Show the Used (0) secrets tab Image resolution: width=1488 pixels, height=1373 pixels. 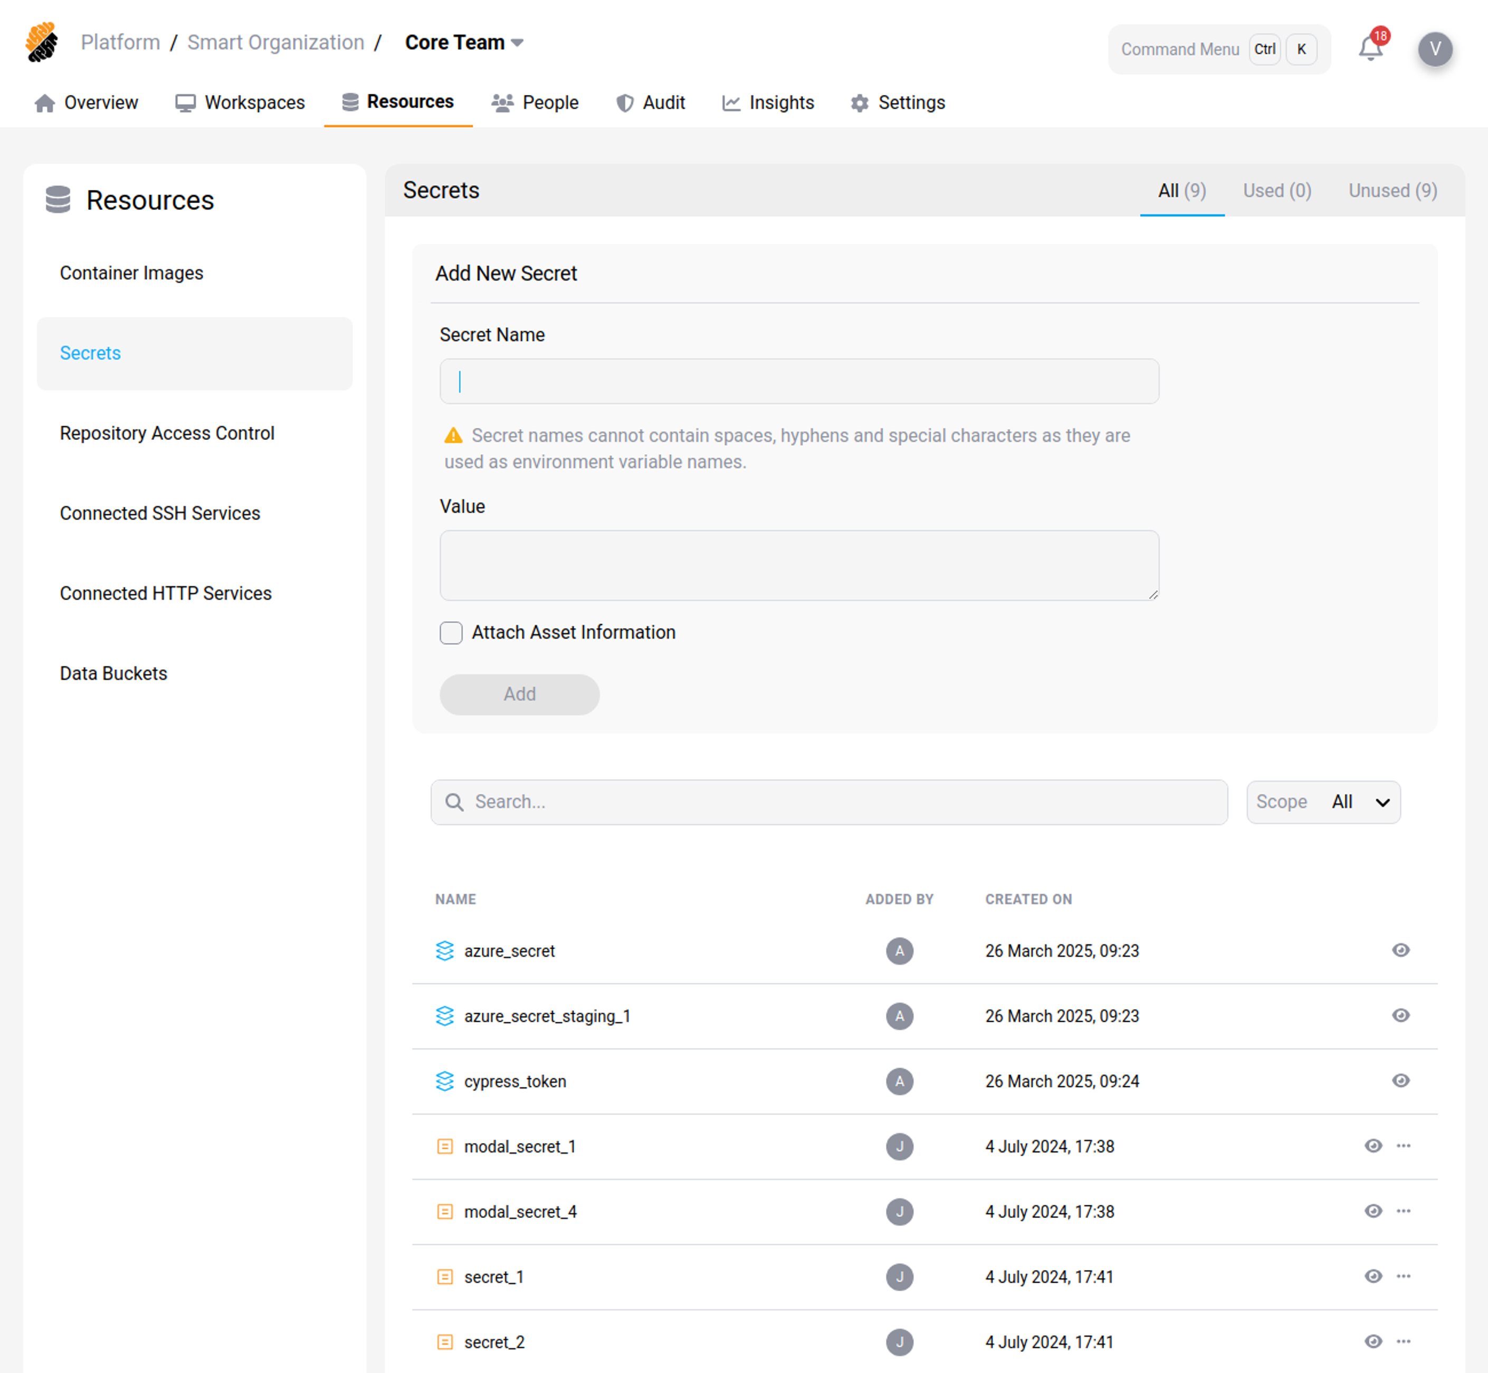tap(1277, 191)
